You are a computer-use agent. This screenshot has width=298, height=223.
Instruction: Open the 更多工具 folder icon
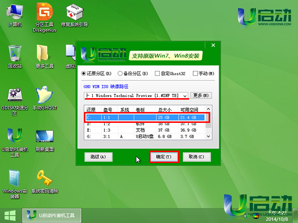[45, 56]
